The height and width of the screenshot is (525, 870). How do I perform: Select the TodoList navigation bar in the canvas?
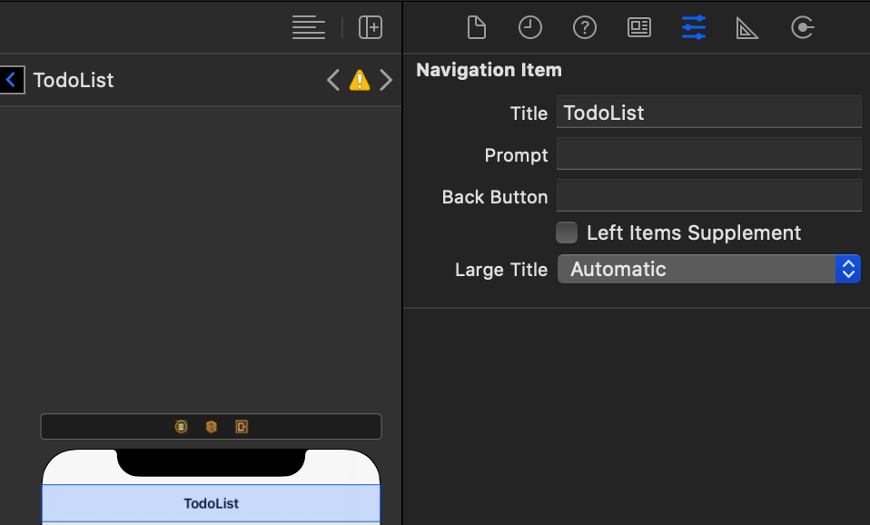[x=211, y=503]
